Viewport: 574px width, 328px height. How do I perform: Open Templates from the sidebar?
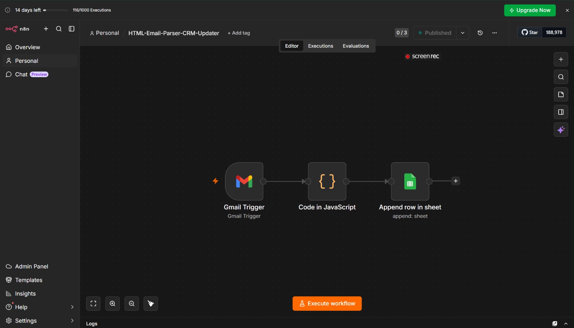point(40,280)
